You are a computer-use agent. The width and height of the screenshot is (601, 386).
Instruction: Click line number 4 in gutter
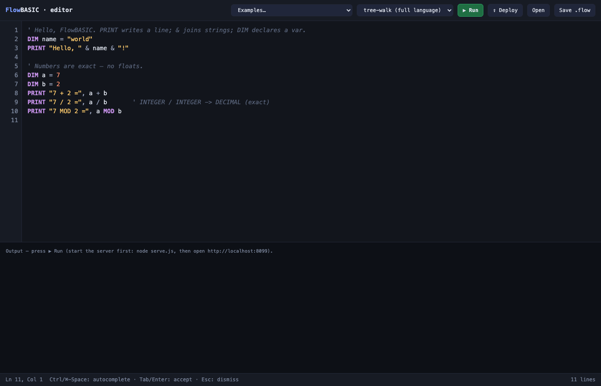pyautogui.click(x=16, y=57)
